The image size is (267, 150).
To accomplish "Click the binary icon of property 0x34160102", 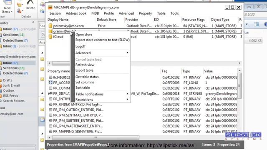I will (50, 77).
